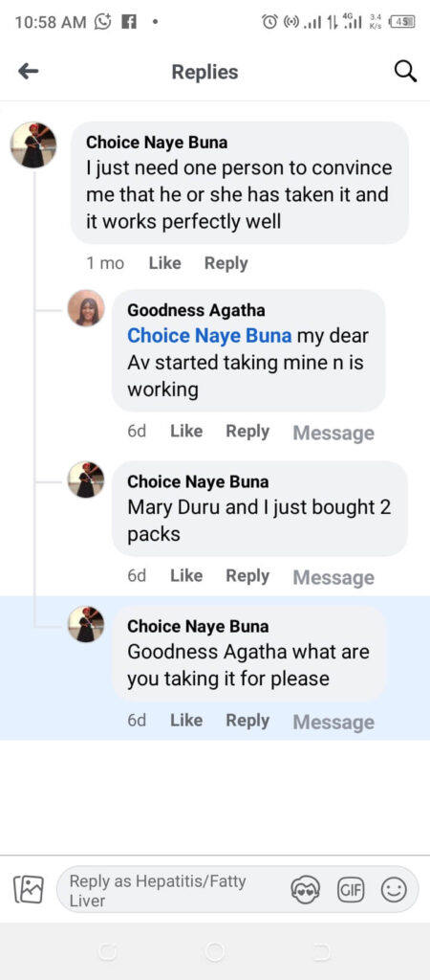Open Goodness Agatha's profile picture

[86, 308]
